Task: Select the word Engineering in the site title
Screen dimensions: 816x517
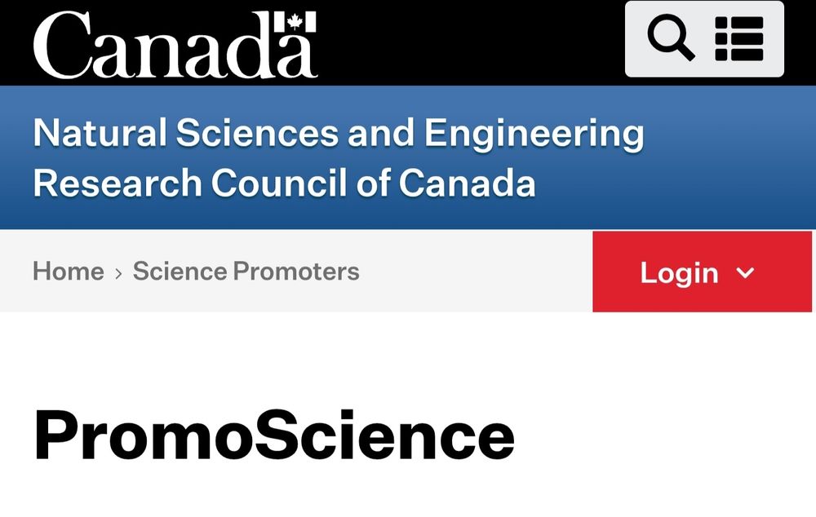Action: [534, 133]
